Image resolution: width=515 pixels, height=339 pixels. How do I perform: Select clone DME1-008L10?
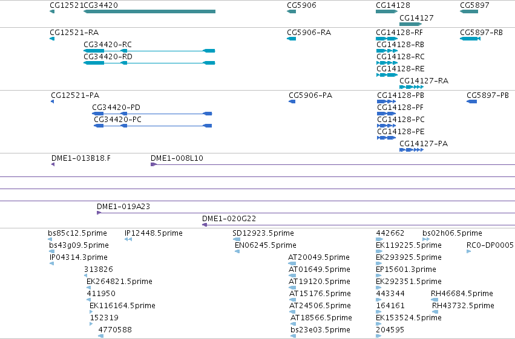tap(333, 164)
